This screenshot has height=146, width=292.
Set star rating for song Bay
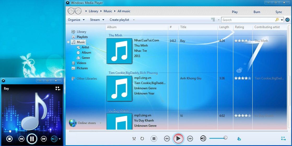click(x=243, y=41)
